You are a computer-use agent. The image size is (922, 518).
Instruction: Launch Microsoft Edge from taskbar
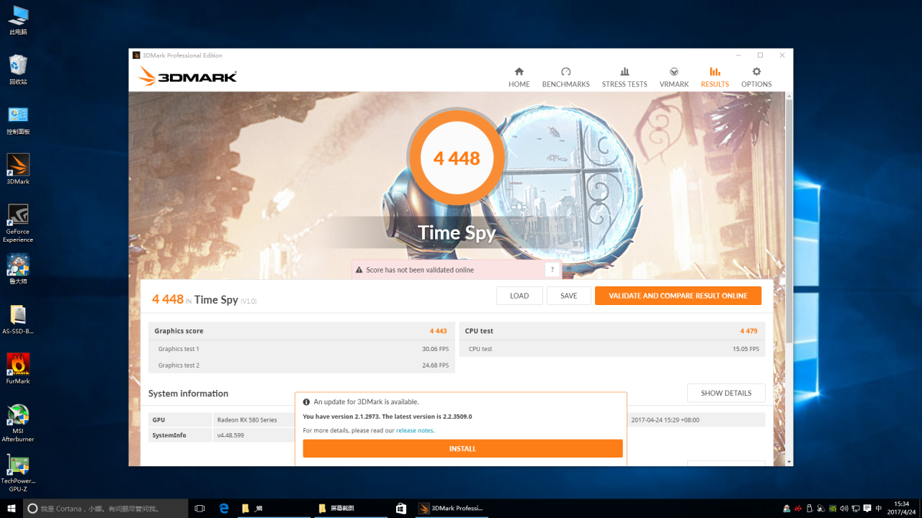coord(224,508)
